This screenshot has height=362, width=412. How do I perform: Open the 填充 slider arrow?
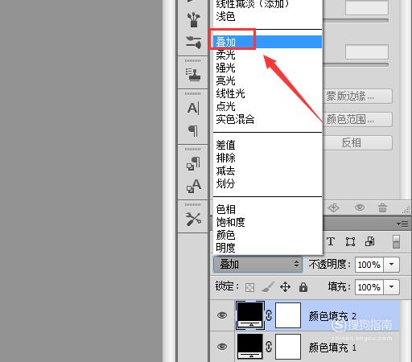(x=391, y=287)
